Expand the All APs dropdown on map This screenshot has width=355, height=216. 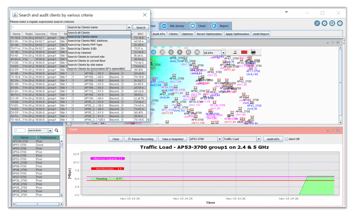point(223,53)
